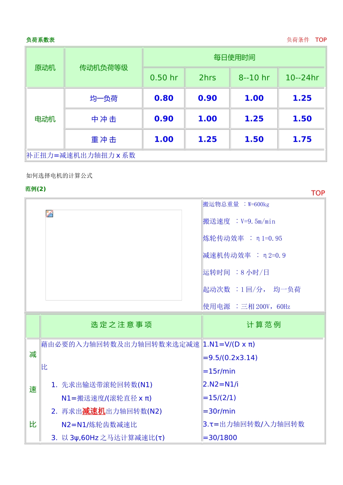This screenshot has width=343, height=485.
Task: Click 1.25 in the 均一负荷 row
Action: point(302,98)
